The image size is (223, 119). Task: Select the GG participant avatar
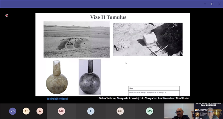point(120,111)
